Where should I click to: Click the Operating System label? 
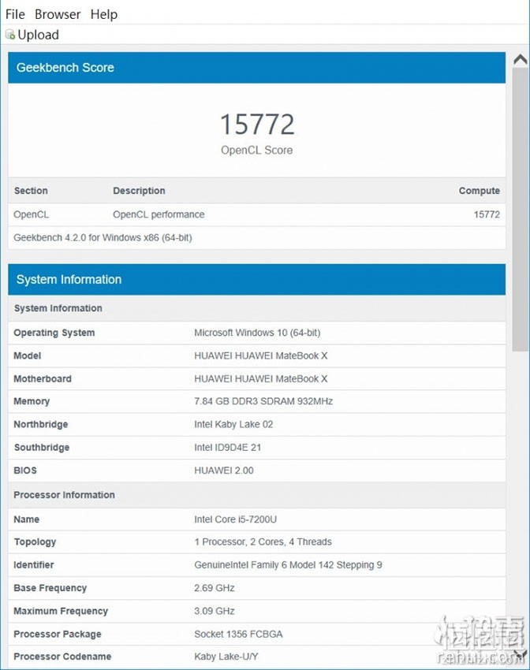pos(54,333)
